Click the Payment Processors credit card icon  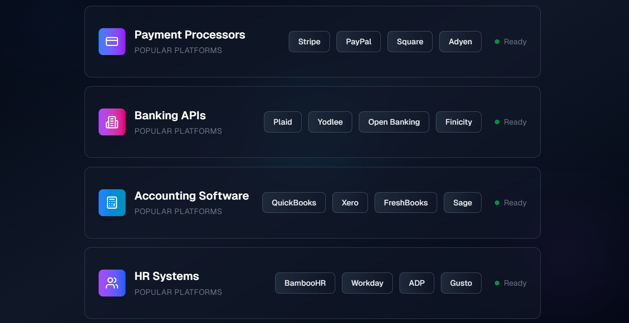(x=112, y=41)
